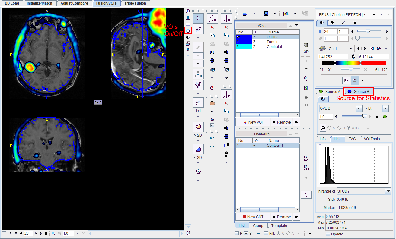Click the zoom-in magnifier below image

tap(53, 233)
